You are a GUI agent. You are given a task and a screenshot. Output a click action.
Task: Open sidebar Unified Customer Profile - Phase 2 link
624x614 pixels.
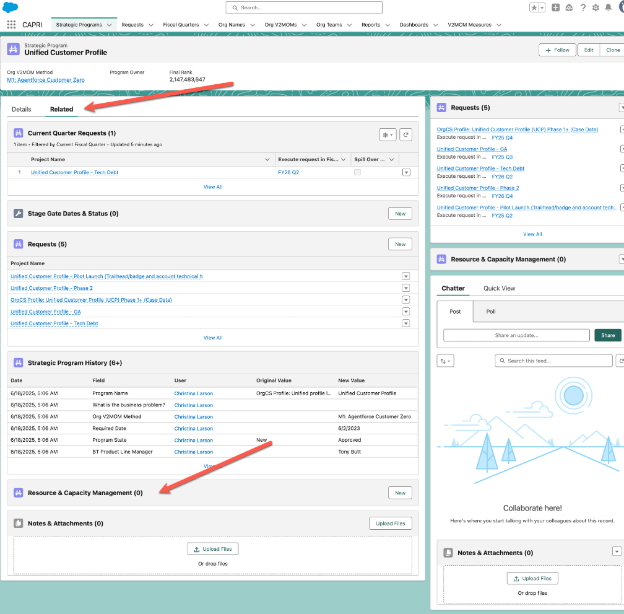tap(477, 188)
